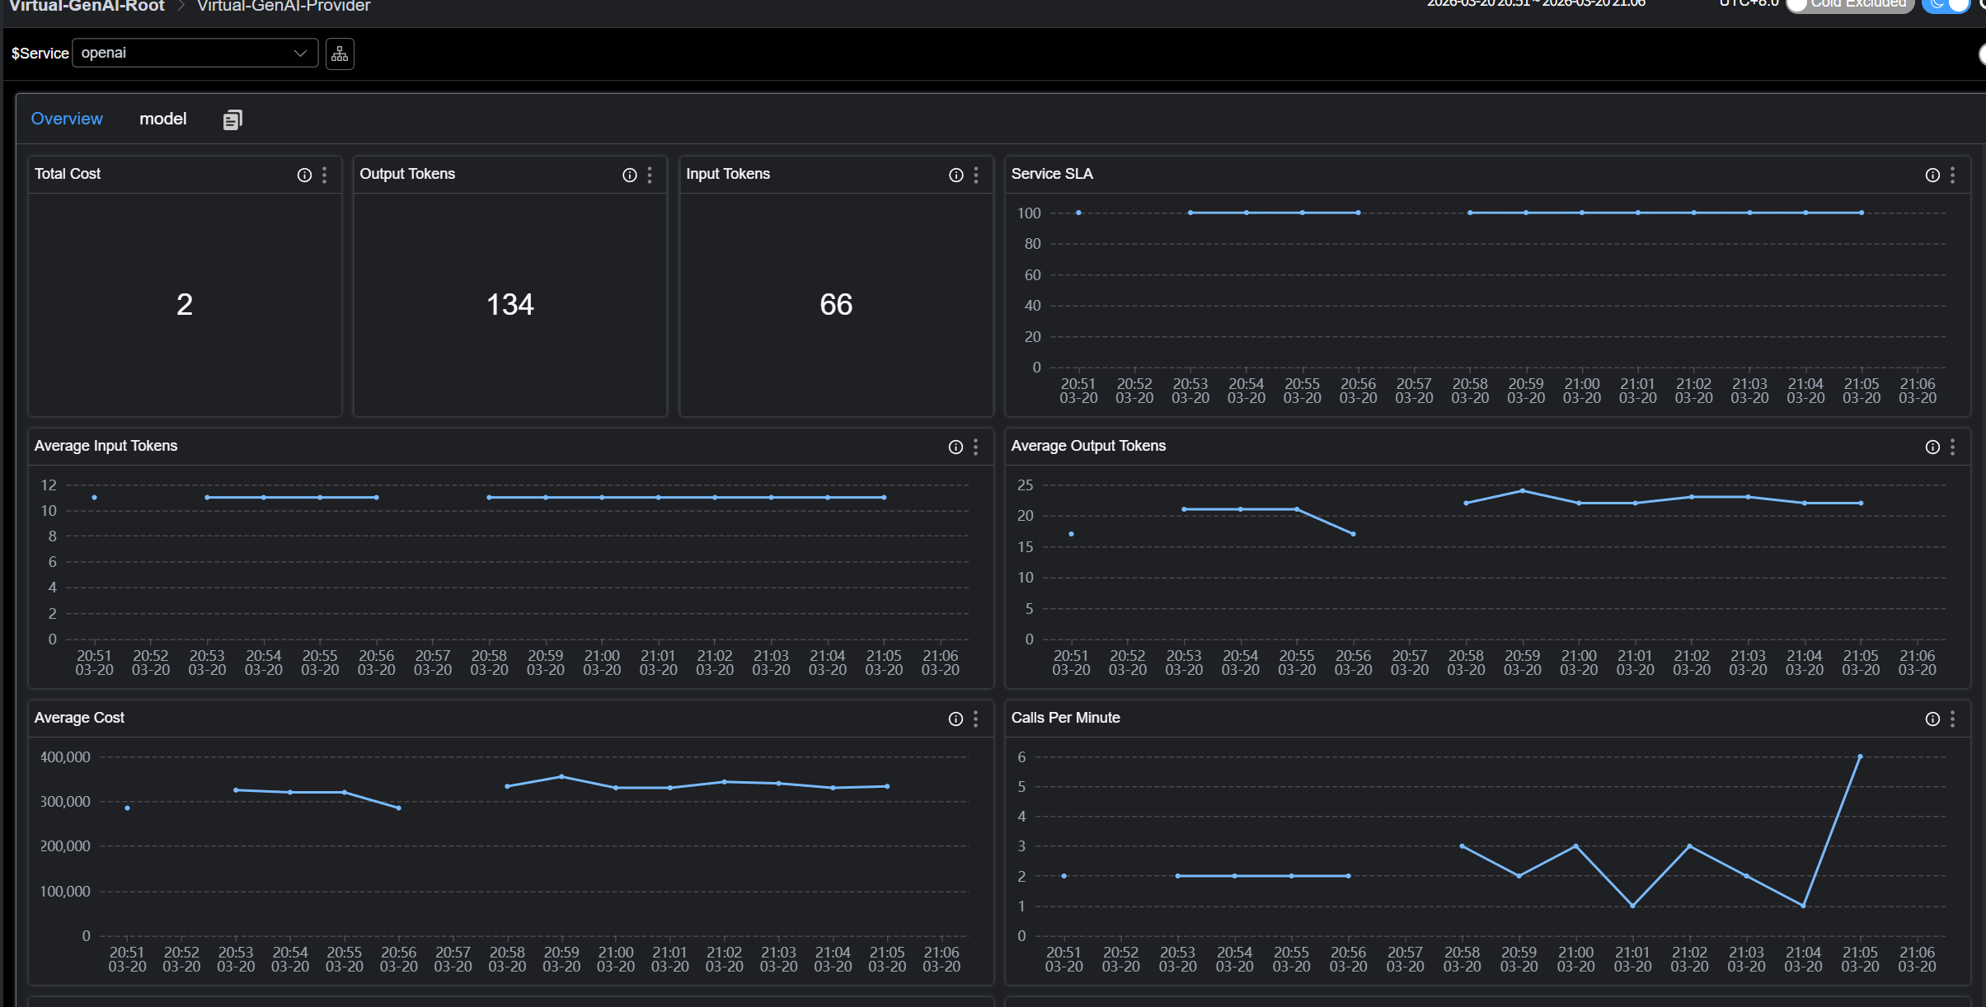
Task: Click the Output Tokens info icon
Action: pyautogui.click(x=629, y=175)
